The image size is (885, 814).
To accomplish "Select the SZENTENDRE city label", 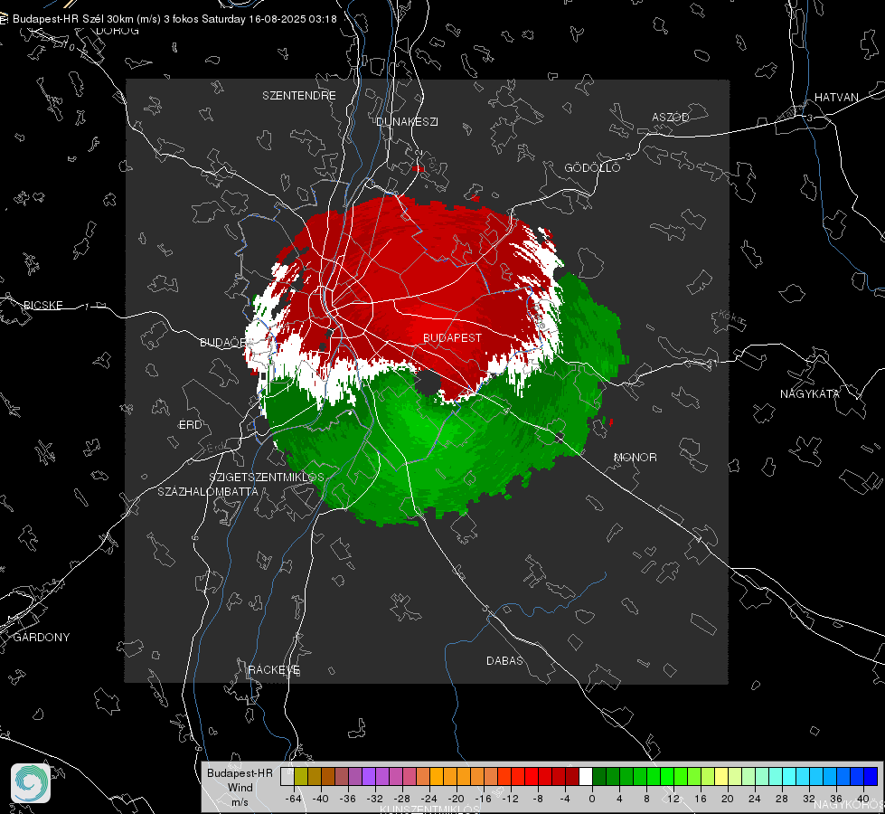I will click(x=298, y=96).
